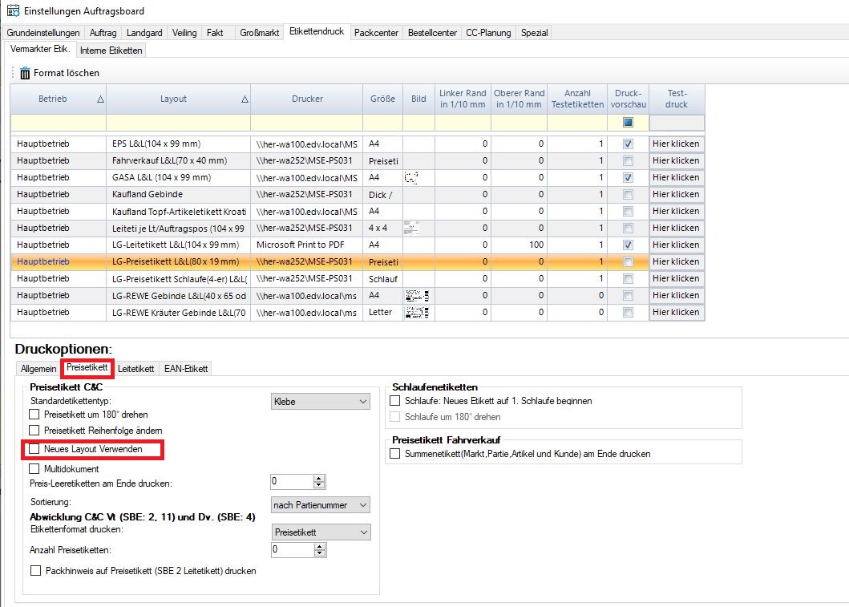Switch to the Leitetikett tab

coord(135,369)
